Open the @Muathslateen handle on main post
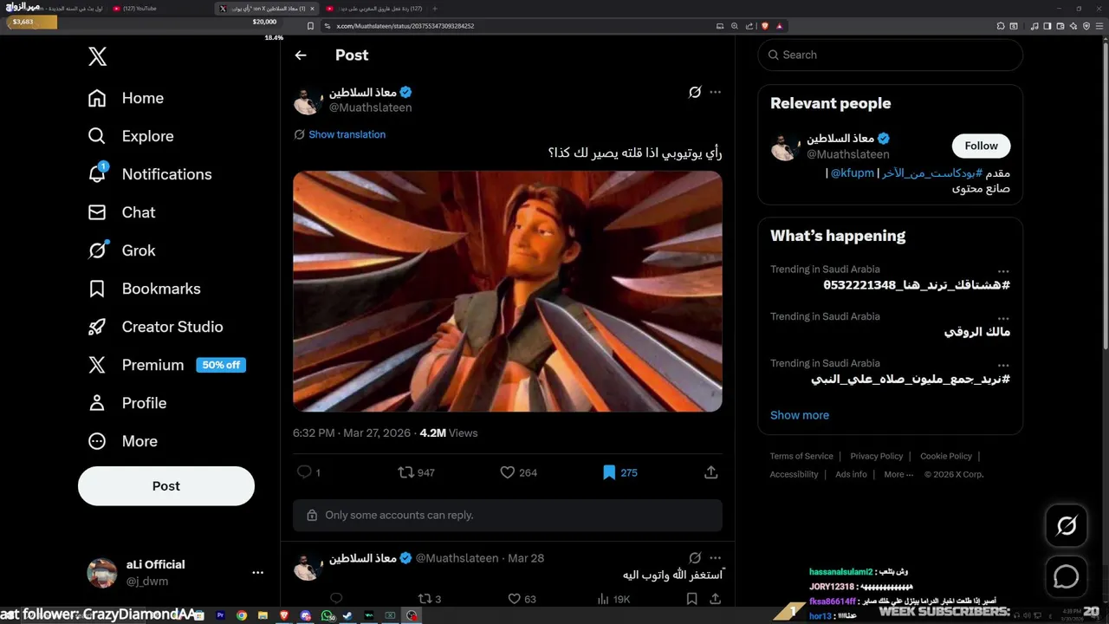Screen dimensions: 1109x624 pyautogui.click(x=370, y=107)
